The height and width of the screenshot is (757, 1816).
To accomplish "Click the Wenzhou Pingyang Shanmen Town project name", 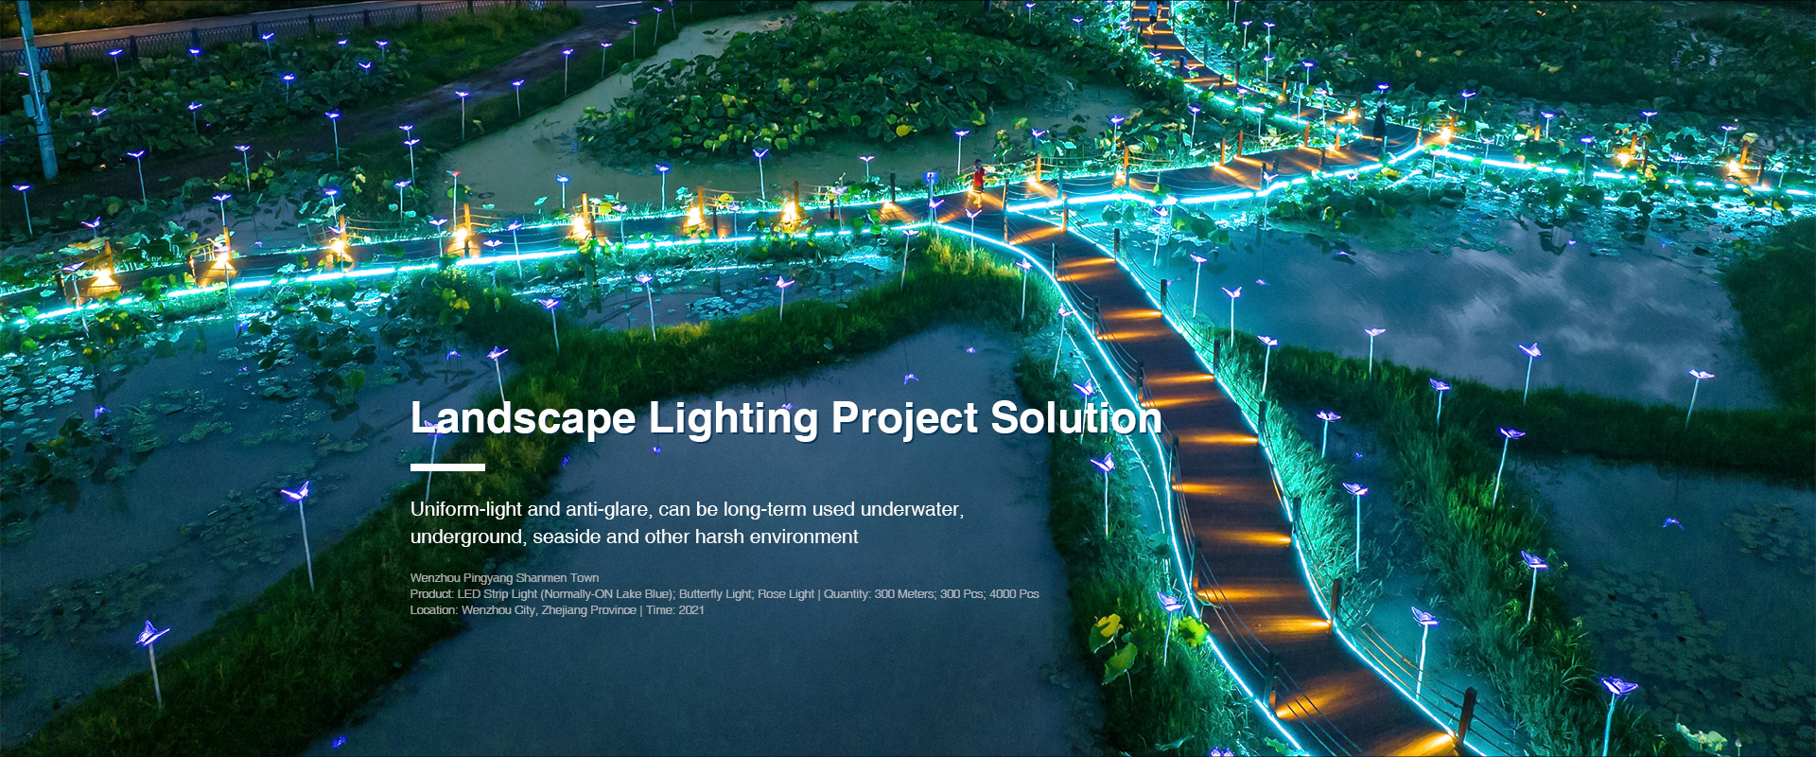I will [x=504, y=578].
